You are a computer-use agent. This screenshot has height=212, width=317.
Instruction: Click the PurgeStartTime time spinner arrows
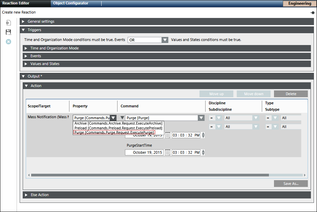point(203,152)
